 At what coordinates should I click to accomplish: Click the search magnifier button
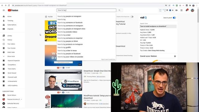tap(119, 10)
